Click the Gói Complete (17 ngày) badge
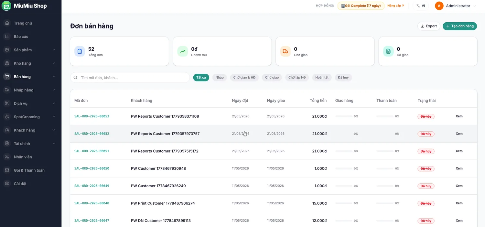This screenshot has width=485, height=227. (x=361, y=6)
